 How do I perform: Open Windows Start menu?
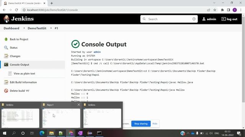click(5, 133)
